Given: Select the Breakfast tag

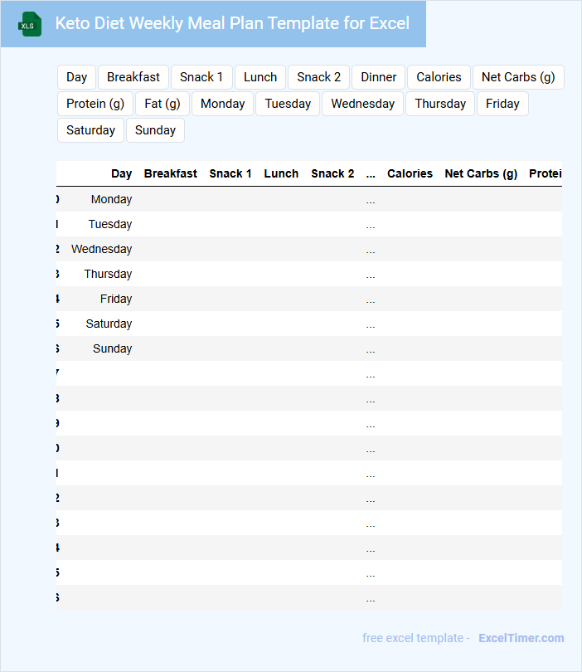Looking at the screenshot, I should point(133,77).
